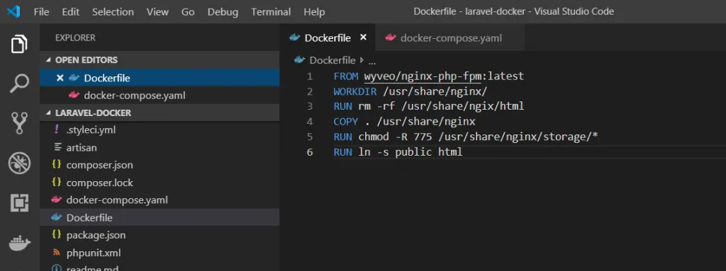Close Dockerfile in Open Editors list
The height and width of the screenshot is (271, 726).
coord(60,78)
